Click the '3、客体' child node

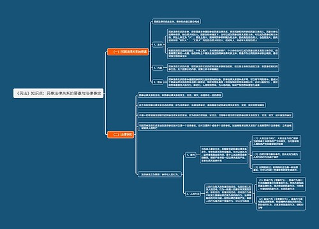tap(158, 82)
